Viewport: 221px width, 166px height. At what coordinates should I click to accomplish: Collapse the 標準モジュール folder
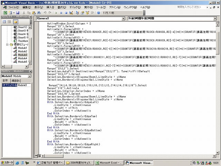coord(7,45)
